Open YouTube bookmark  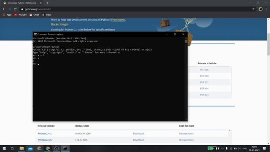[x=21, y=15]
